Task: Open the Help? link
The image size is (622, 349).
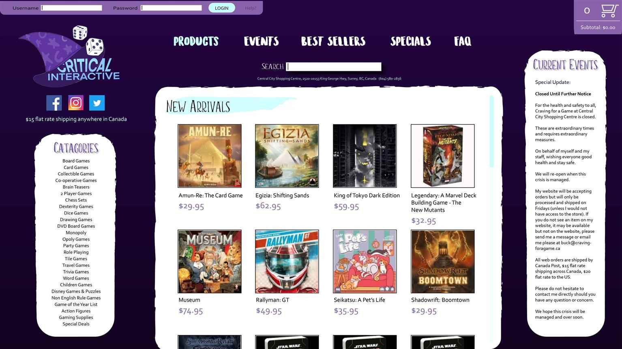Action: point(251,8)
